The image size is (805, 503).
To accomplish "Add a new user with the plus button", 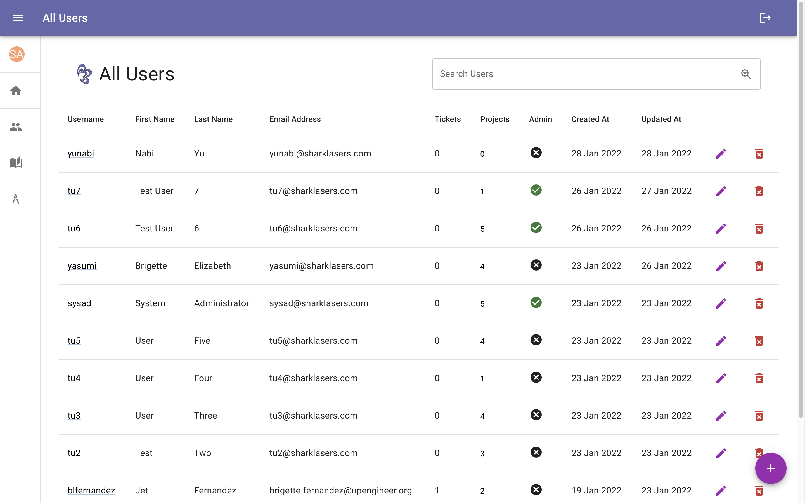I will click(770, 468).
